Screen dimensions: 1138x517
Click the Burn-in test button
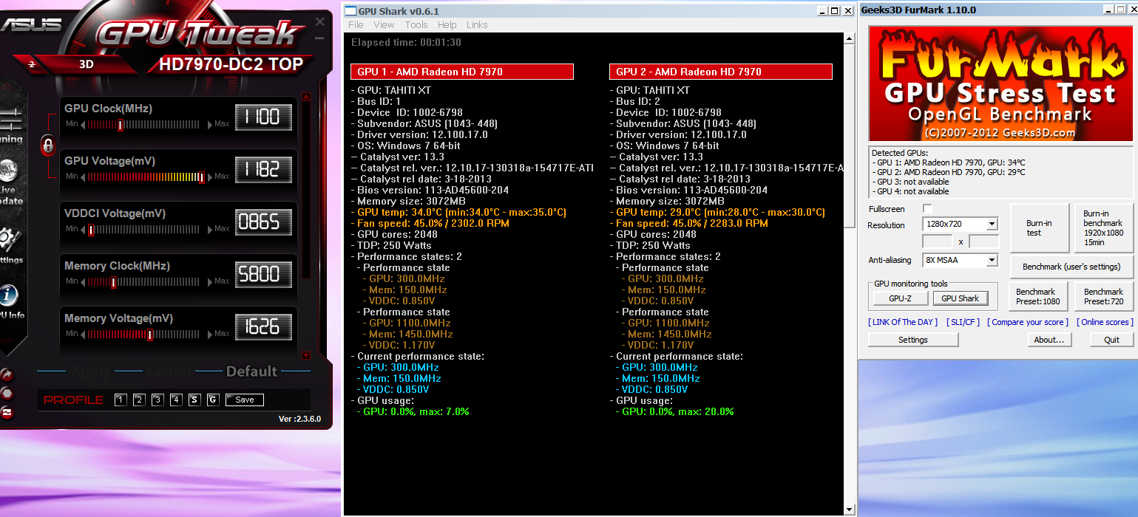(x=1039, y=228)
